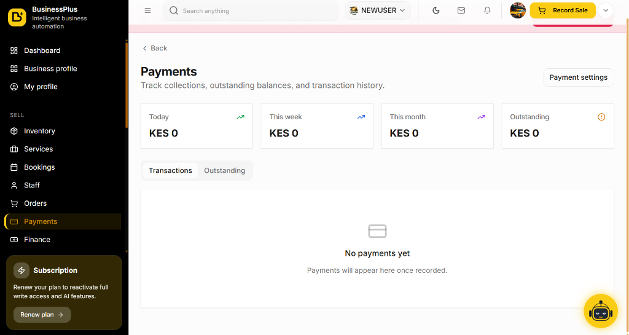The height and width of the screenshot is (335, 629).
Task: Open the mail inbox icon
Action: [x=461, y=10]
